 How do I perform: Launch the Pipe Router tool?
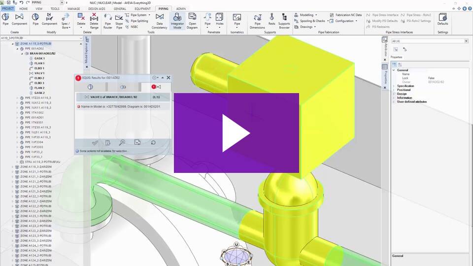[108, 21]
